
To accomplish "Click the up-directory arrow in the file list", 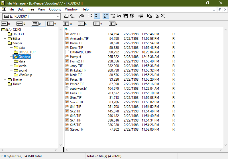I will [x=67, y=29].
